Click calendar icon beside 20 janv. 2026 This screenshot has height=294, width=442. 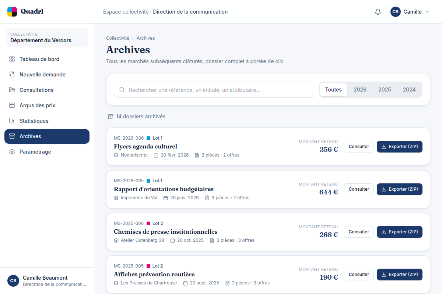coord(166,198)
